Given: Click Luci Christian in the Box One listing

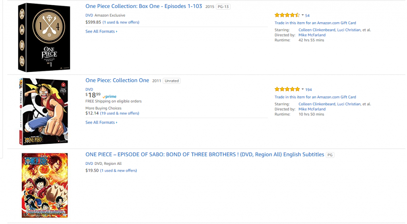Looking at the screenshot, I should 349,30.
